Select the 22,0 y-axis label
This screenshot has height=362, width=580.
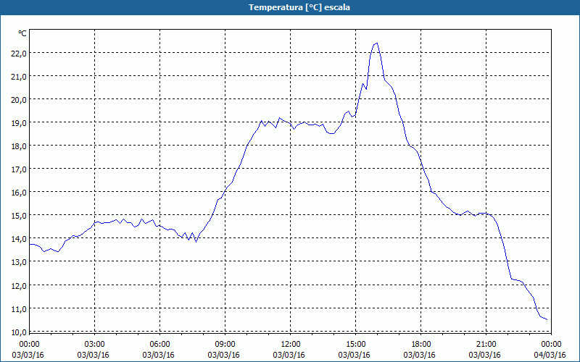(20, 53)
